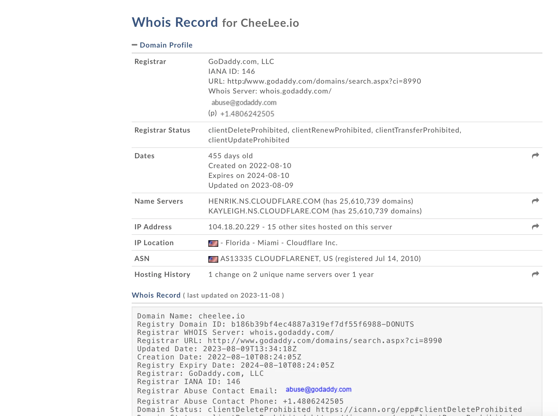Viewport: 558px width, 416px height.
Task: Click 'Registrar WHOIS Server' raw record line
Action: 235,332
